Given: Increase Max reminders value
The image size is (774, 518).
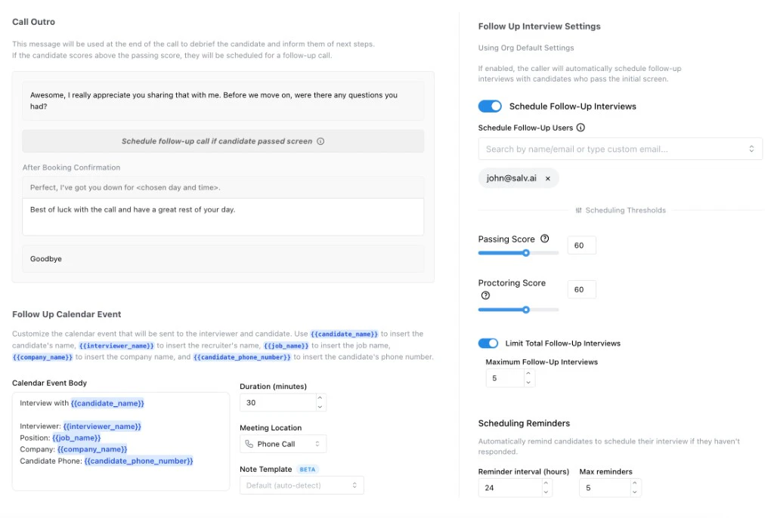Looking at the screenshot, I should click(634, 483).
